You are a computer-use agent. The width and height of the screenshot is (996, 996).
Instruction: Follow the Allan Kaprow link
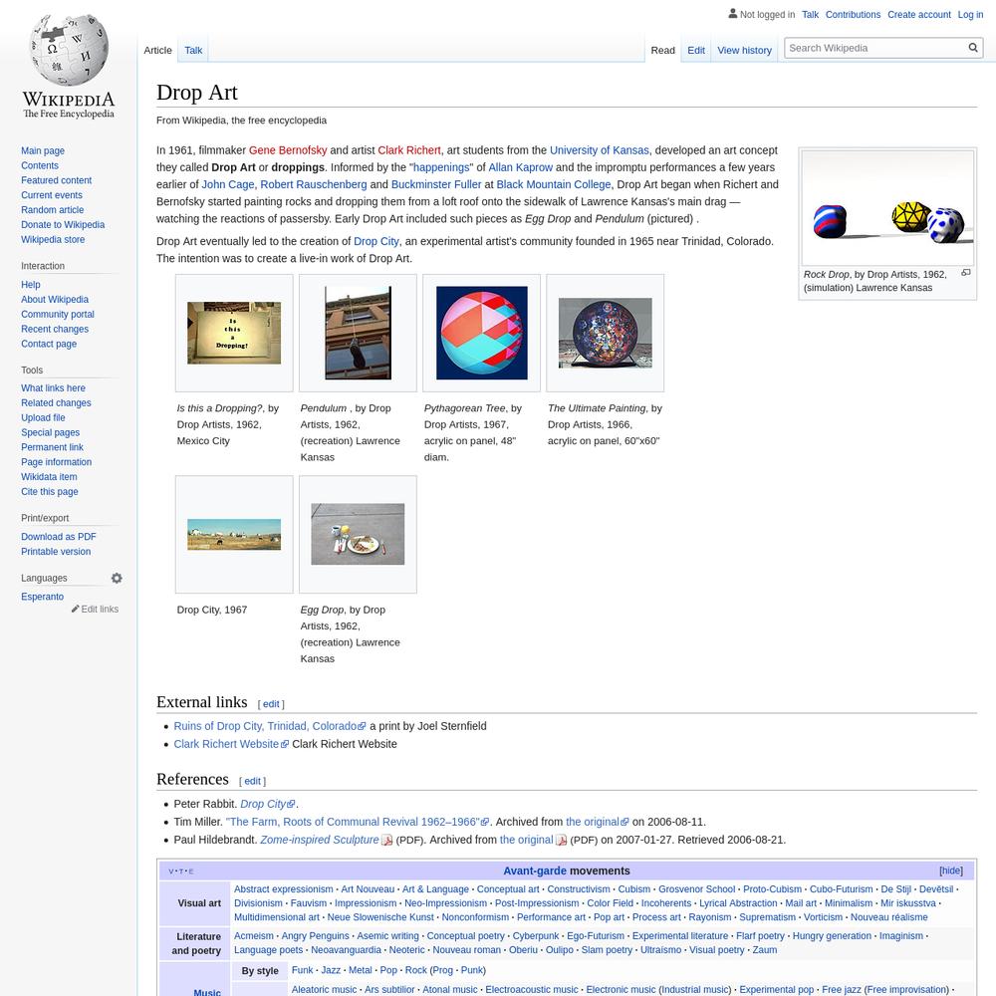click(520, 167)
